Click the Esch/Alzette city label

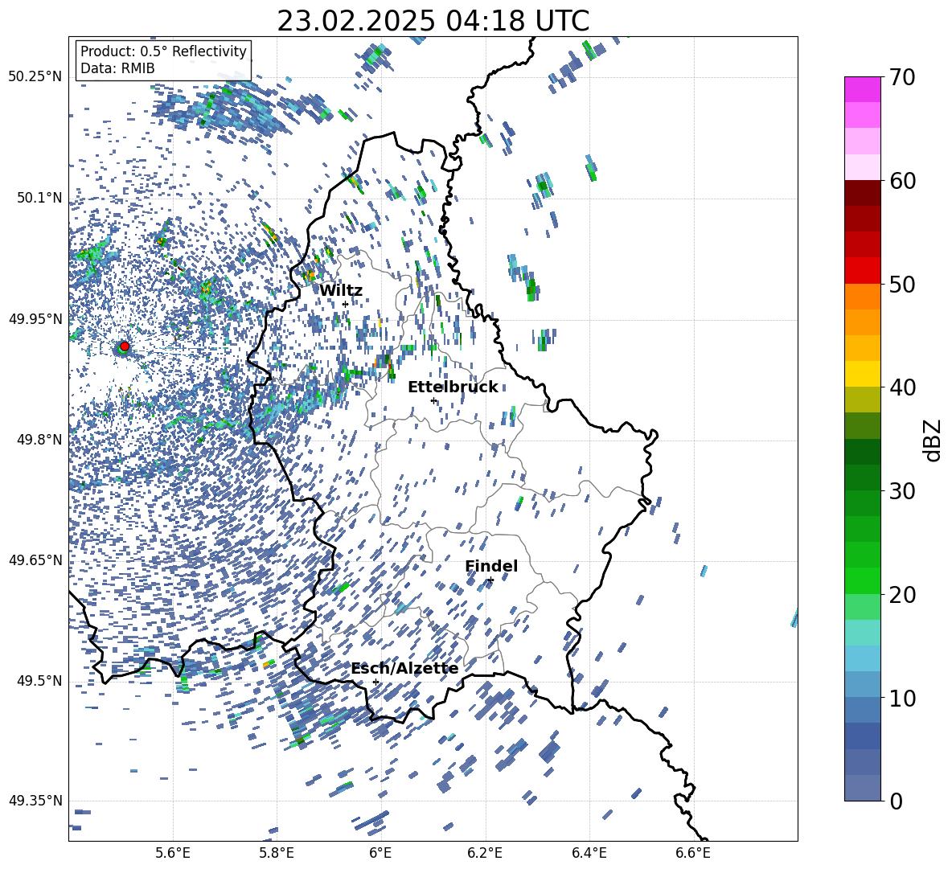[405, 669]
